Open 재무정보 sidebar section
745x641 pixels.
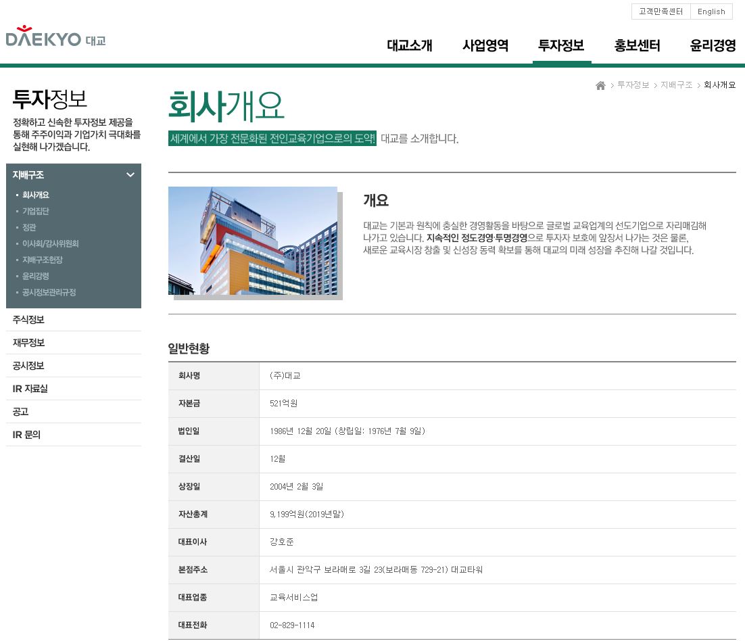coord(74,343)
